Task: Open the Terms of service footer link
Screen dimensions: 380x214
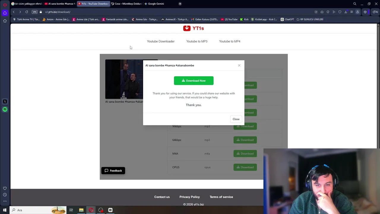Action: 221,197
